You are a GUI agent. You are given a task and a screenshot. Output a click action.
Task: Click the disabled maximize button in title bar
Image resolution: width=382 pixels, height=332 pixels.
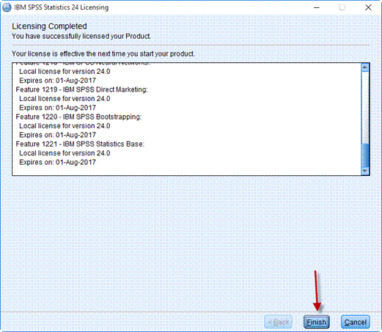[x=342, y=7]
